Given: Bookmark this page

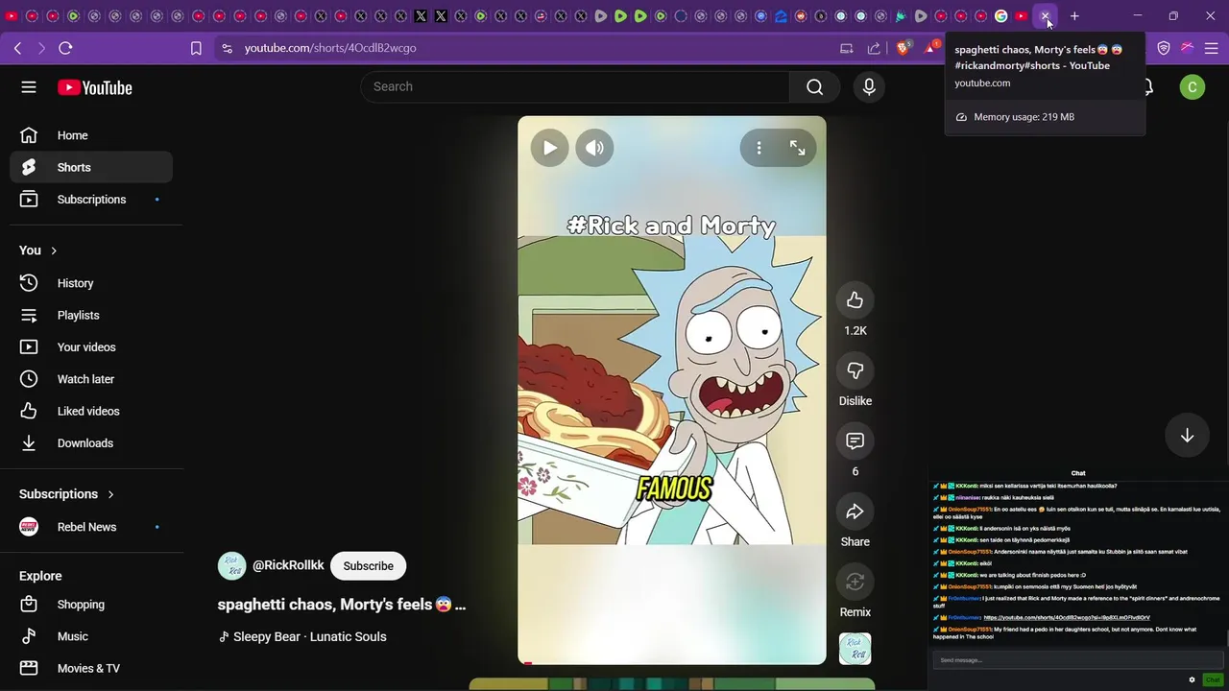Looking at the screenshot, I should click(196, 48).
